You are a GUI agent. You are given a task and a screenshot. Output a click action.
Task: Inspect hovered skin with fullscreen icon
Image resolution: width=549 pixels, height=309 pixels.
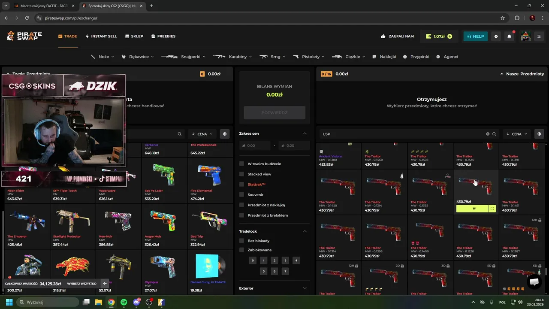[x=492, y=209]
